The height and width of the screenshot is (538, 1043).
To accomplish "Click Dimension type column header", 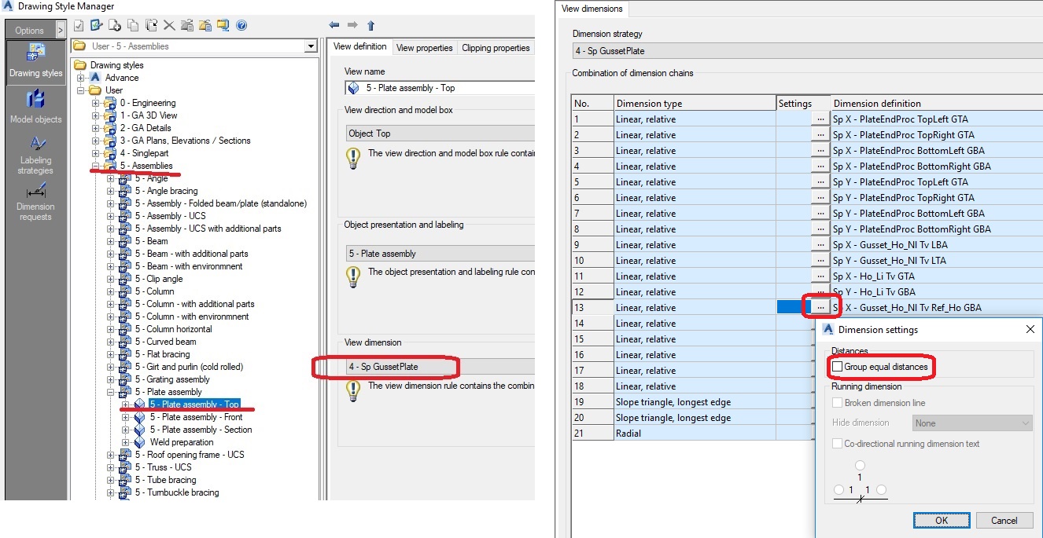I will click(695, 103).
